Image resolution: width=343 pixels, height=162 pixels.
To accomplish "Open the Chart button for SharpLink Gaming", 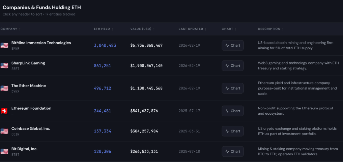I will click(233, 66).
